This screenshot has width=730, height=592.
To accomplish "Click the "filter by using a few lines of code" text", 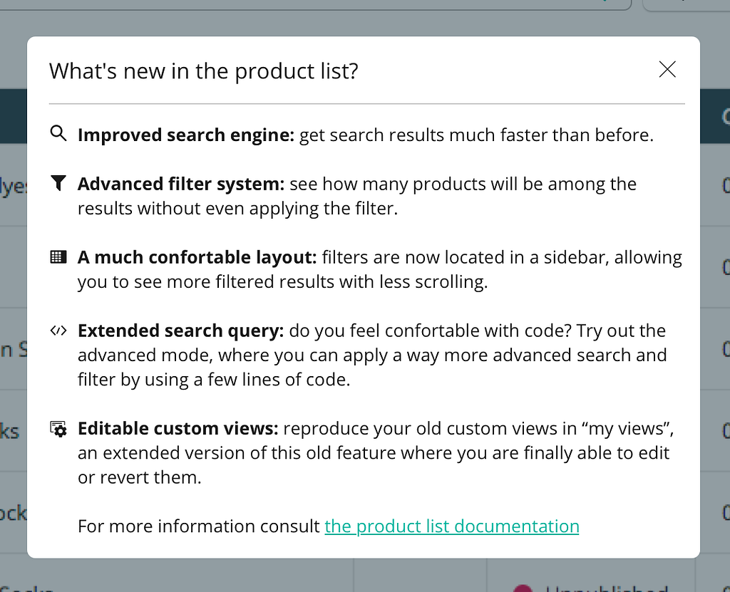I will click(x=214, y=380).
